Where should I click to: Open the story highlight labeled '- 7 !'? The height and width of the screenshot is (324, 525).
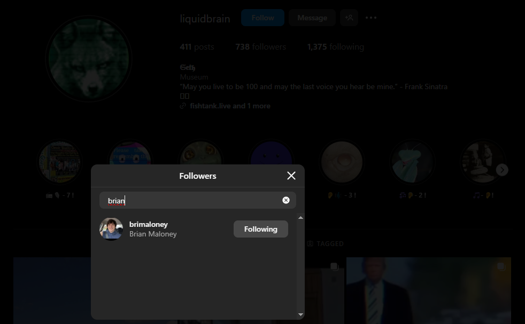click(x=59, y=162)
